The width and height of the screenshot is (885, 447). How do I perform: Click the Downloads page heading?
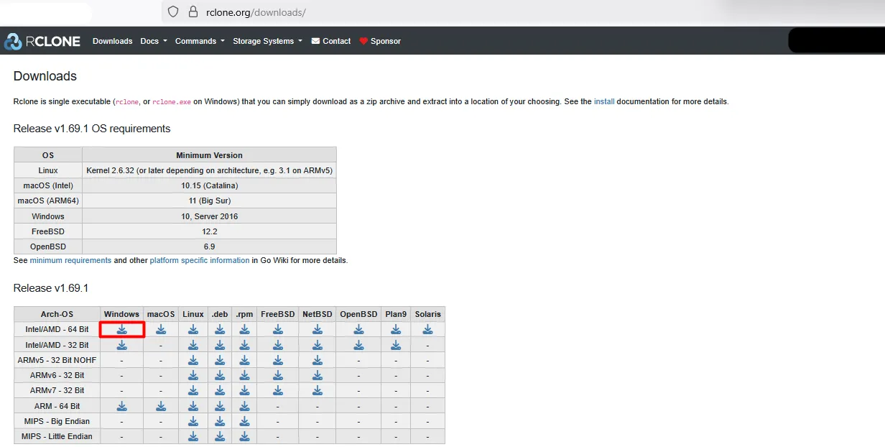(45, 76)
